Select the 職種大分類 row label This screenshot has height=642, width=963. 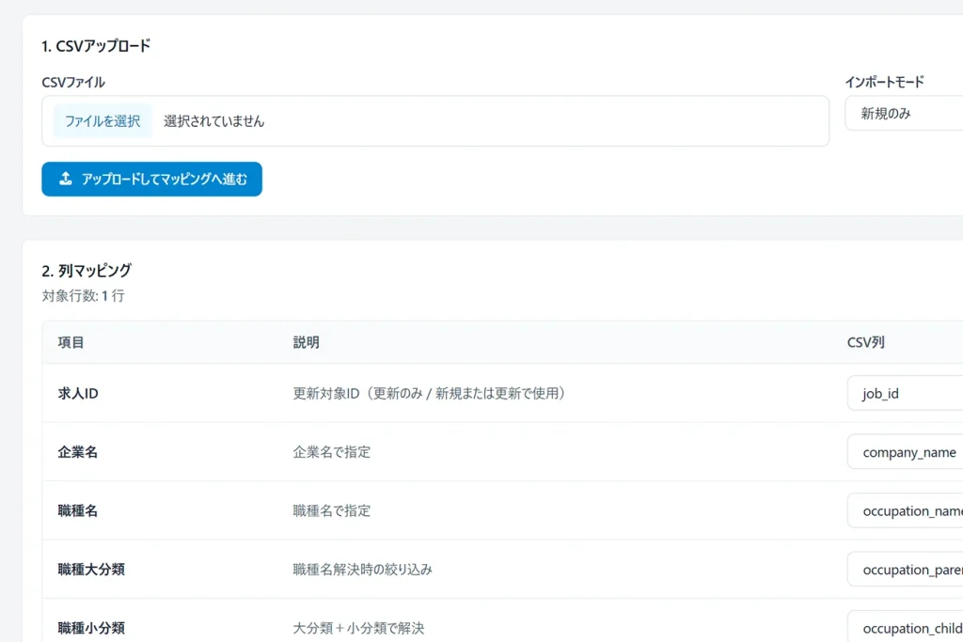click(91, 570)
